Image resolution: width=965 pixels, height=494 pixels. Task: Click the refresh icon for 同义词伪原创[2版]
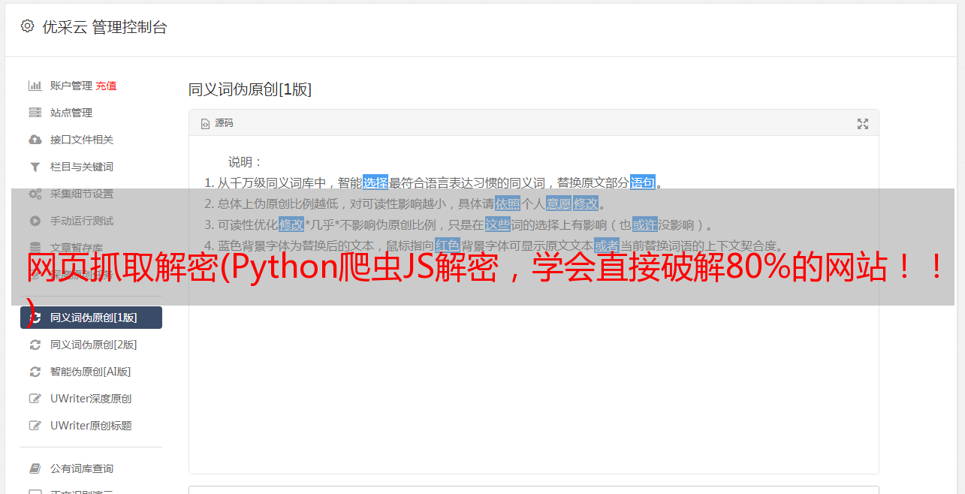[35, 345]
